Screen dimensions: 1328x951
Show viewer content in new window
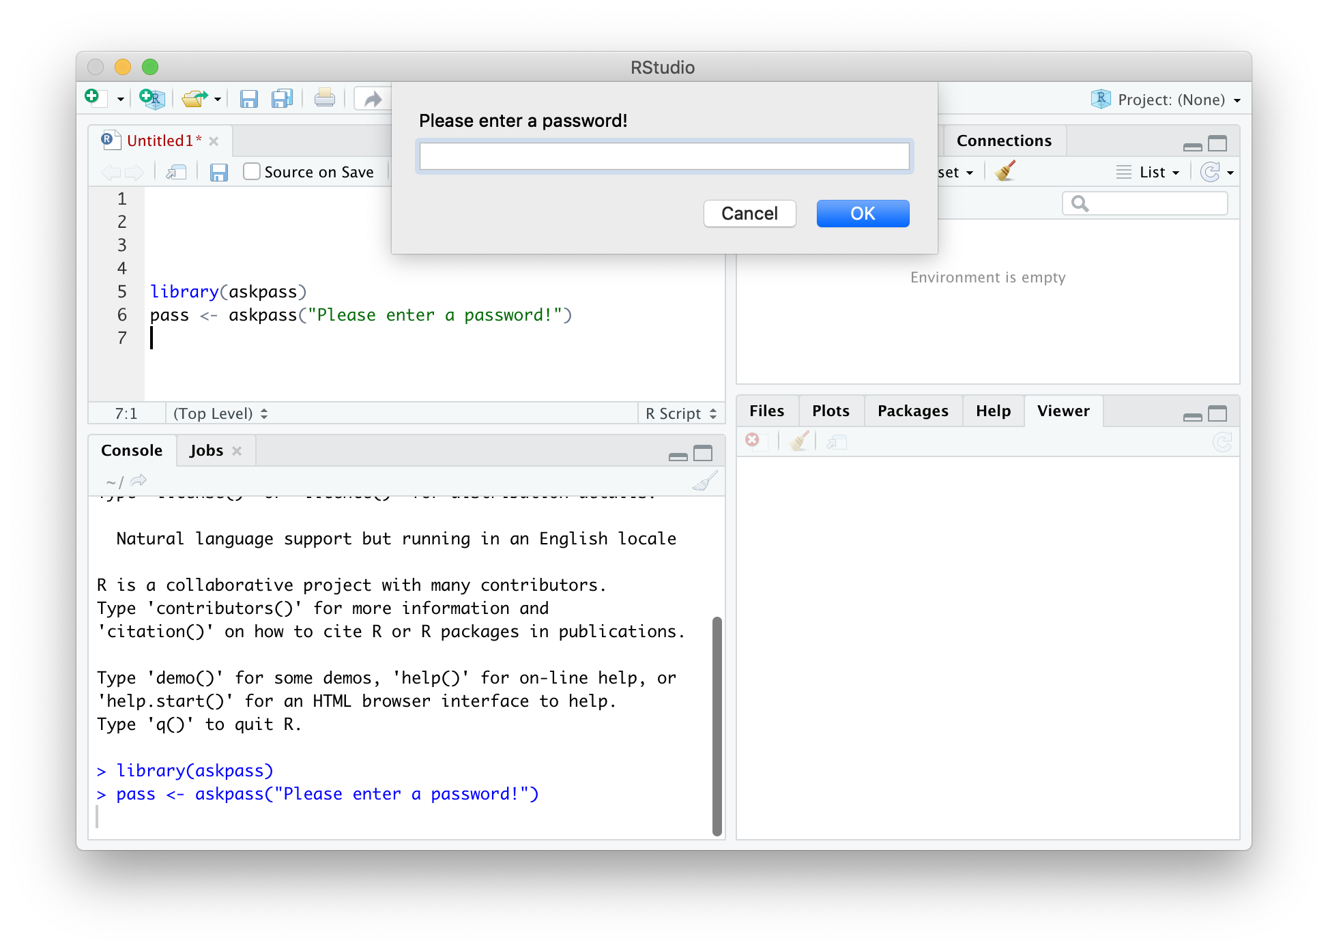point(837,443)
